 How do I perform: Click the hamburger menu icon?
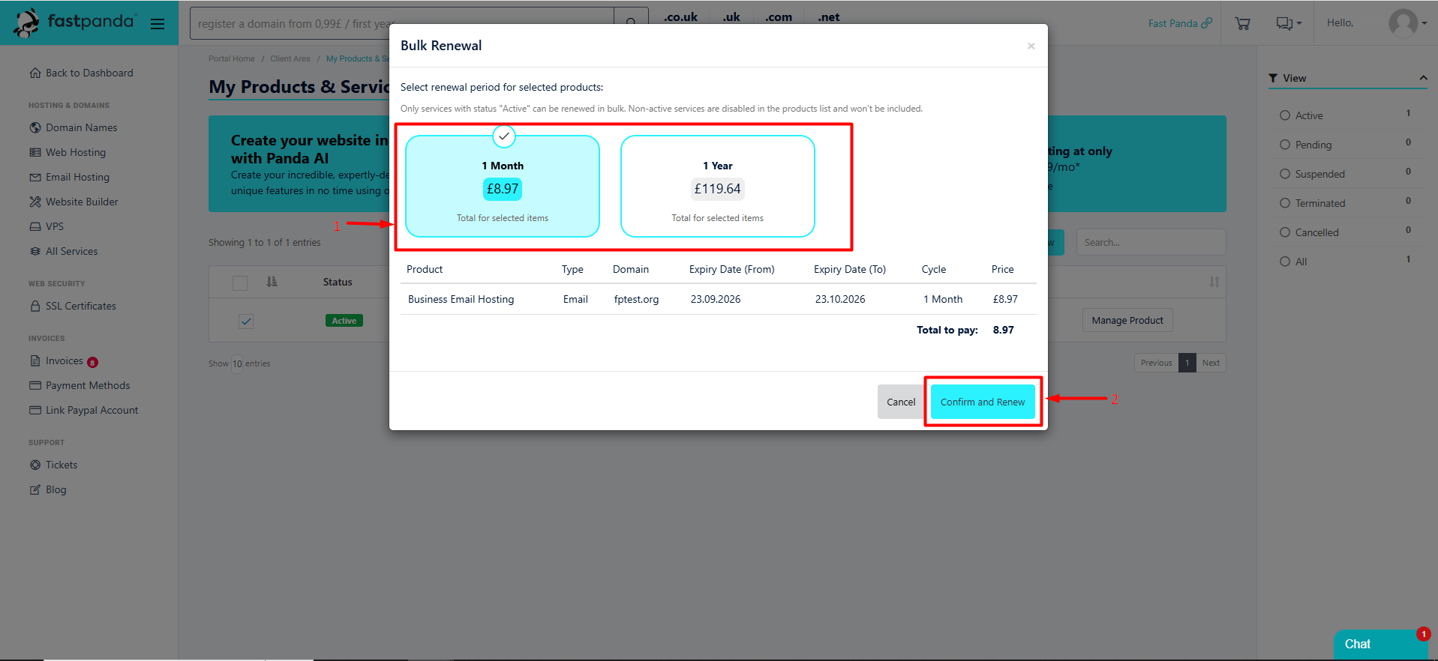coord(158,24)
